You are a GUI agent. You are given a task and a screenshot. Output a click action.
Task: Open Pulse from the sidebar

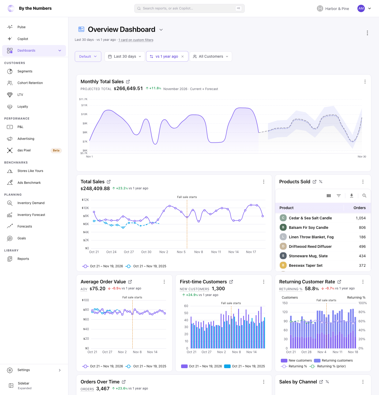pyautogui.click(x=34, y=27)
